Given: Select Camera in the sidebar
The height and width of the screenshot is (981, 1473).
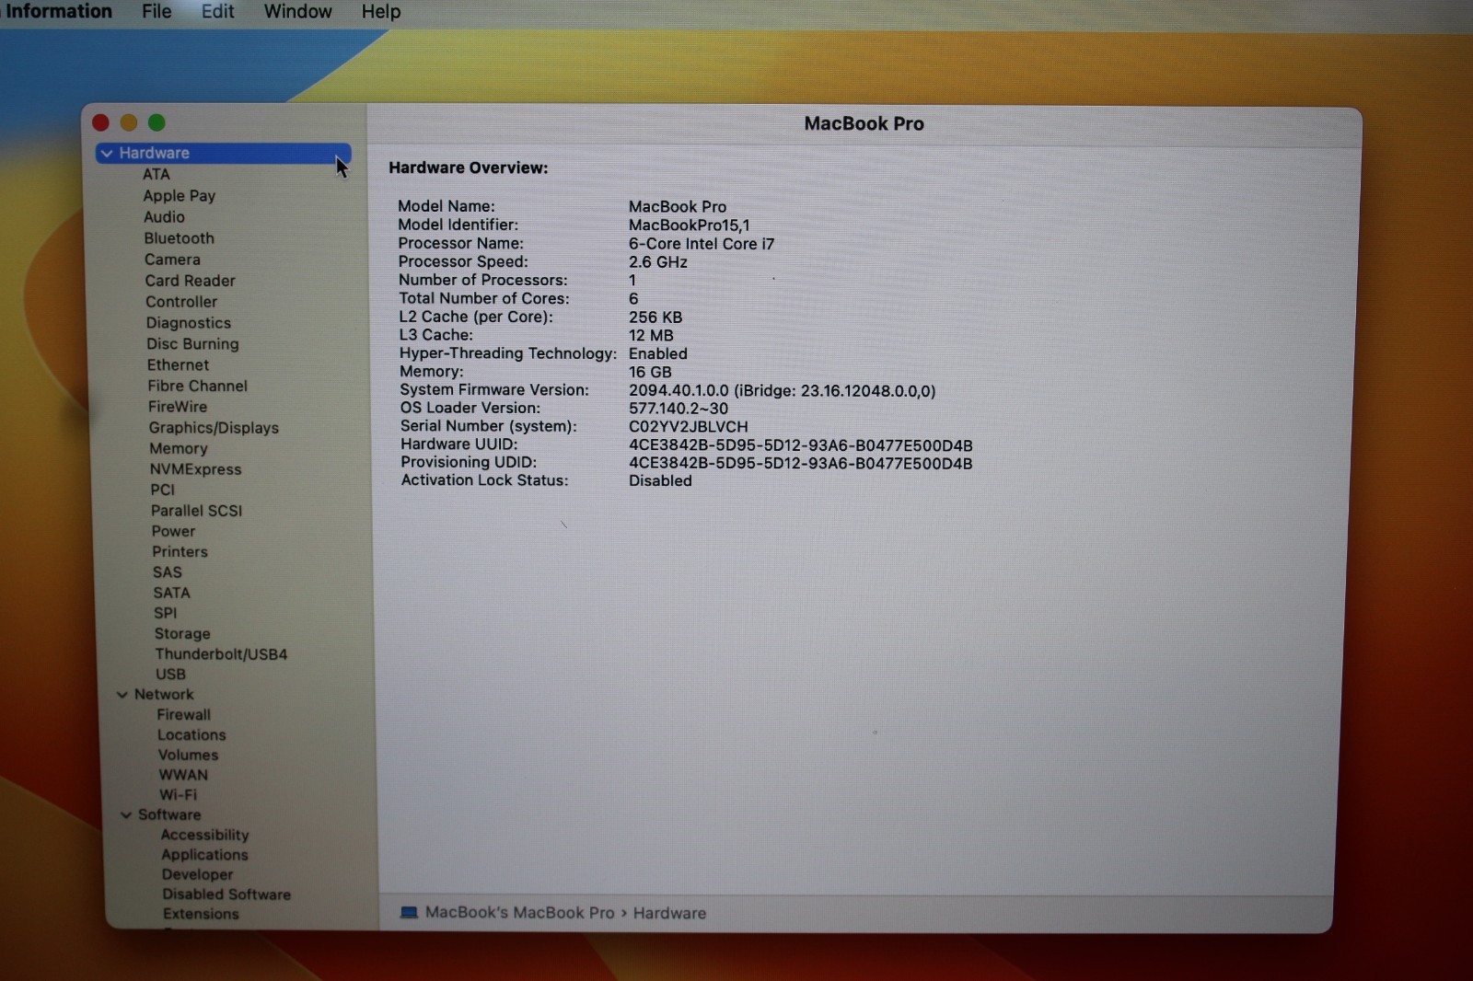Looking at the screenshot, I should point(172,260).
